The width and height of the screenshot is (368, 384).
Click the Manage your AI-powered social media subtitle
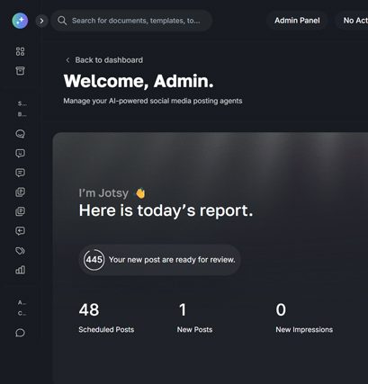(x=153, y=101)
